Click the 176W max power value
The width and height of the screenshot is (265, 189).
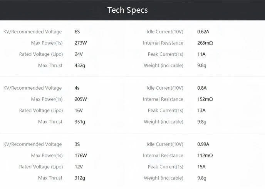click(81, 156)
